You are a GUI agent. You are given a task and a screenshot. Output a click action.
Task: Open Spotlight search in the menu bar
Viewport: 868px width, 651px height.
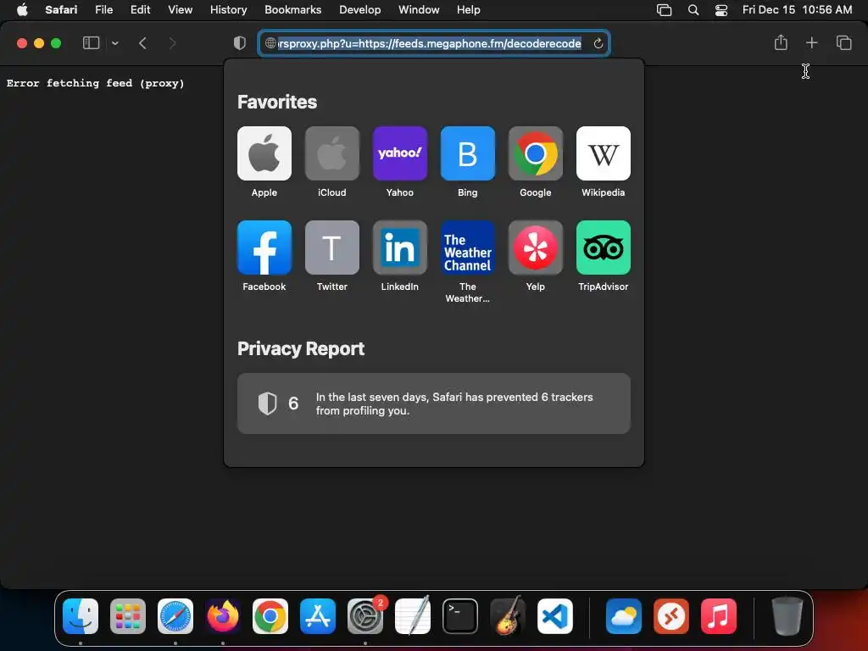[693, 9]
